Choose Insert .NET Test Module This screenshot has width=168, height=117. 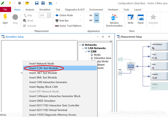click(60, 73)
